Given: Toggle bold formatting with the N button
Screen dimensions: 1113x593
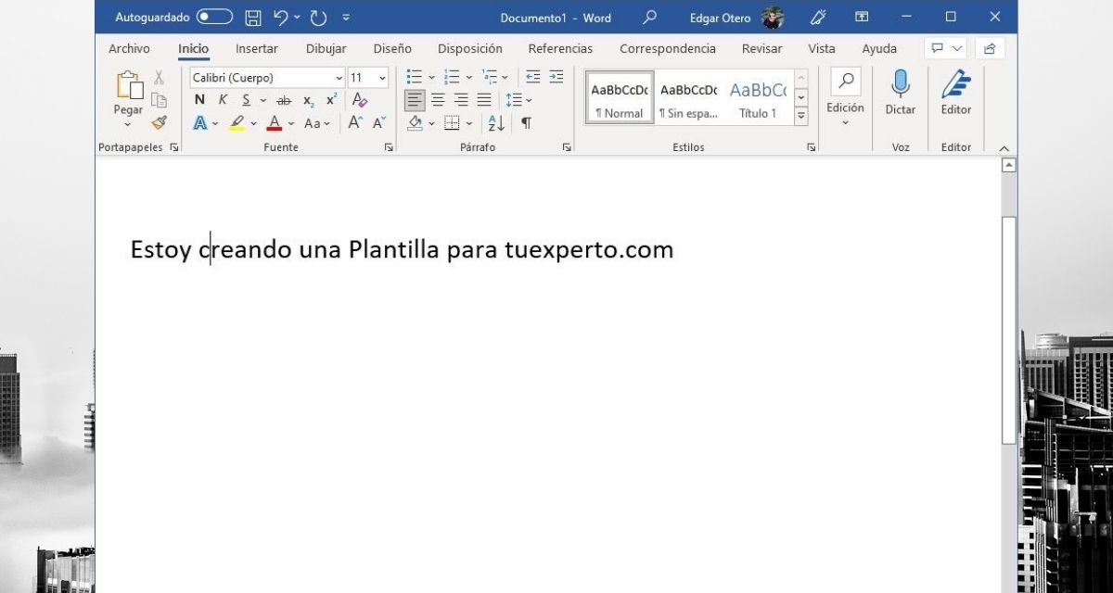Looking at the screenshot, I should (x=199, y=100).
